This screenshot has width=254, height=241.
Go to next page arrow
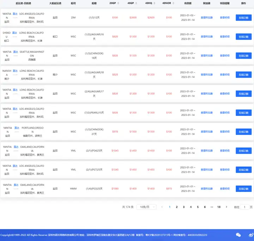click(x=226, y=207)
